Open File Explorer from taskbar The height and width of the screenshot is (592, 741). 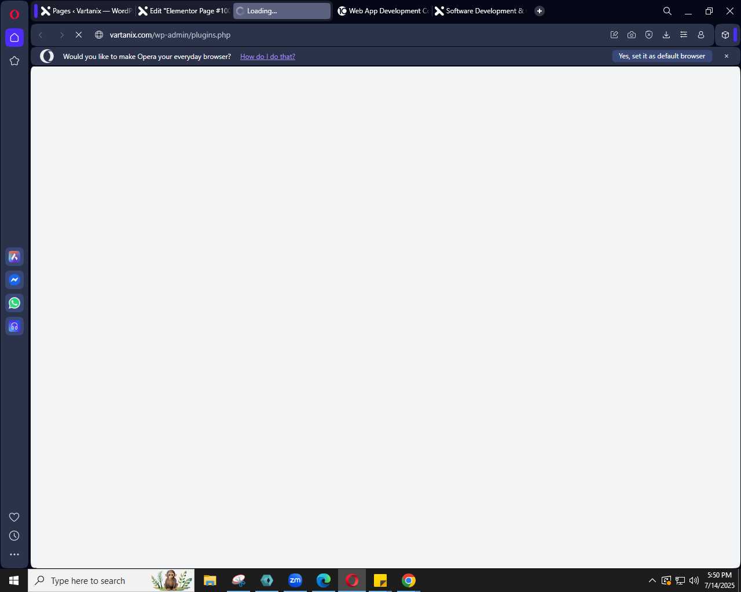pos(210,580)
